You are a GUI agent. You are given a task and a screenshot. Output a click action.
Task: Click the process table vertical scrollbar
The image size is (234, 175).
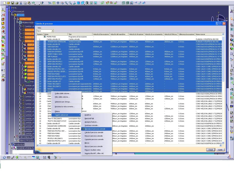[x=223, y=89]
